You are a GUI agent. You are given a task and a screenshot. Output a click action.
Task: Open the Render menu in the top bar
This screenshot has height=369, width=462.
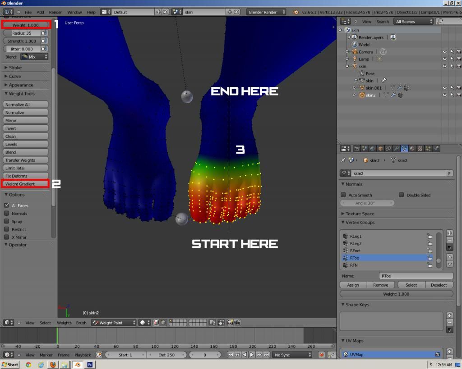coord(55,12)
